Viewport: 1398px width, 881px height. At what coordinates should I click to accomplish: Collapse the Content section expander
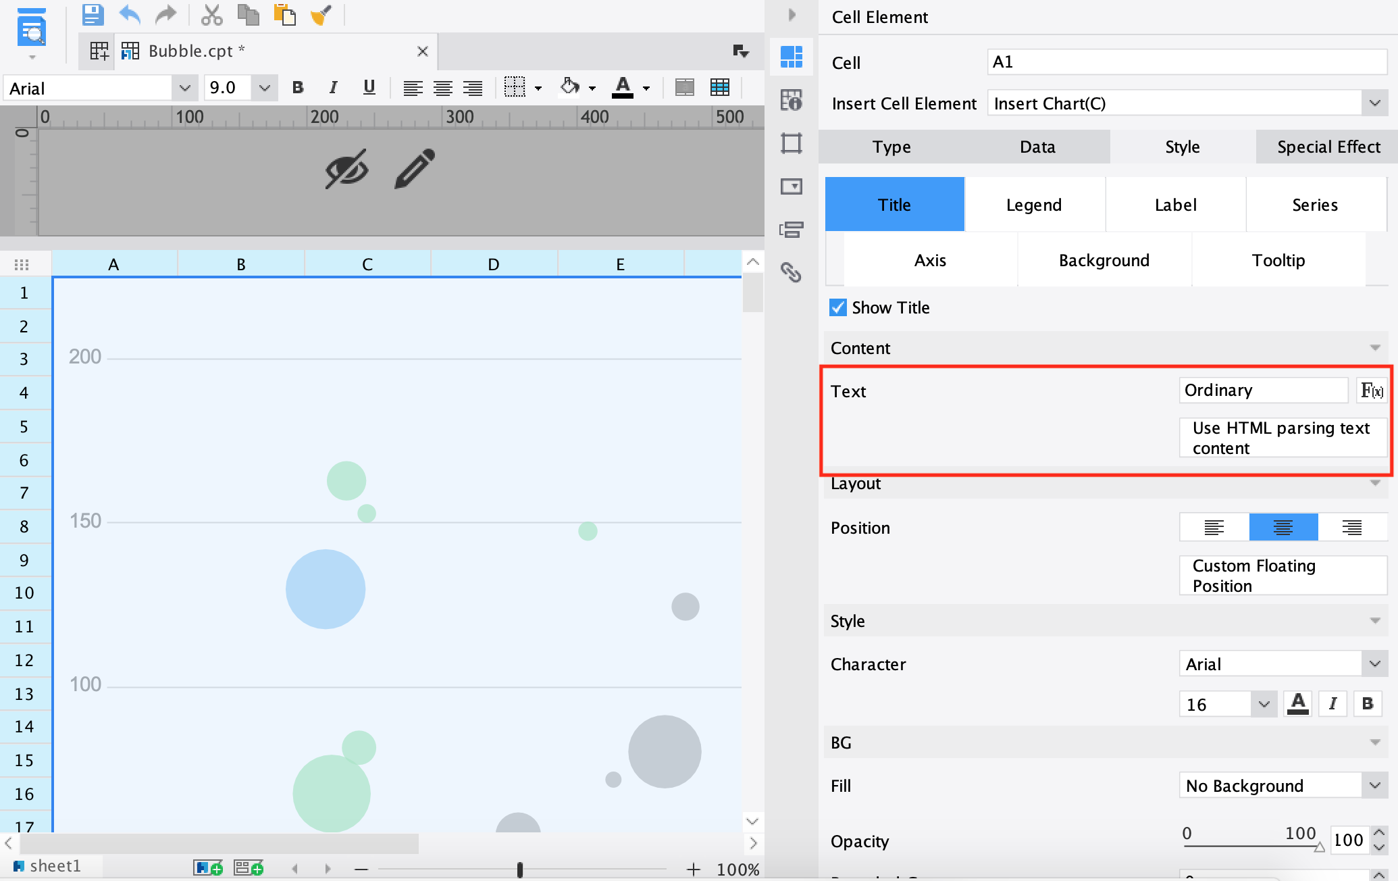tap(1374, 348)
